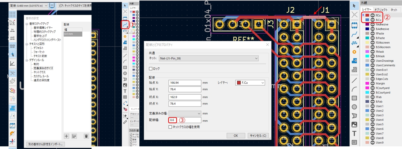Switch to the オブジェクト tab
Image resolution: width=402 pixels, height=149 pixels.
tap(381, 10)
